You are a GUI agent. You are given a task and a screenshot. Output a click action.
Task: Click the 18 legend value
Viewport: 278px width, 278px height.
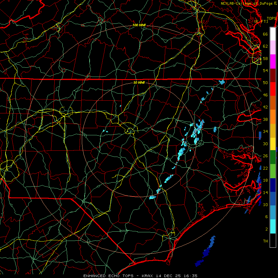coord(265,180)
